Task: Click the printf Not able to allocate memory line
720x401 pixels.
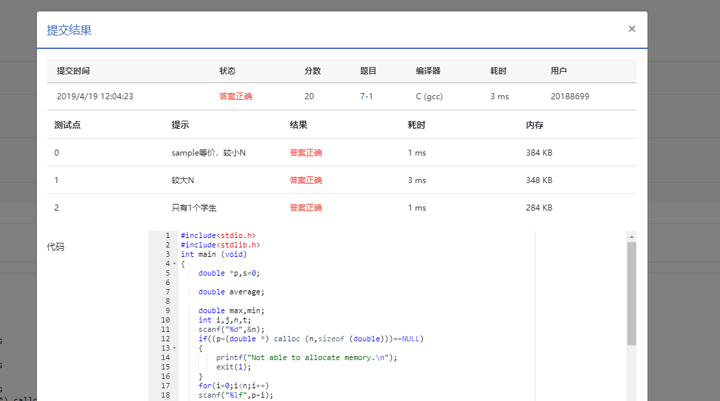Action: pos(307,357)
